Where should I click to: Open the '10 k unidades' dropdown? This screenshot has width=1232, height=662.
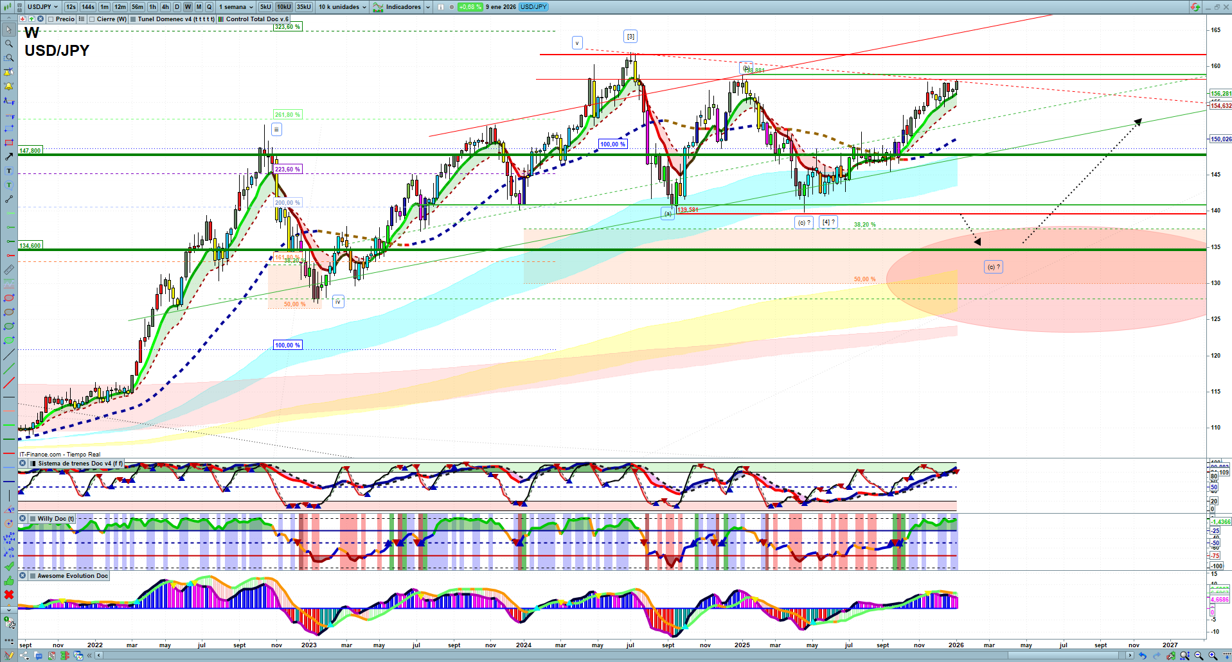click(x=343, y=7)
